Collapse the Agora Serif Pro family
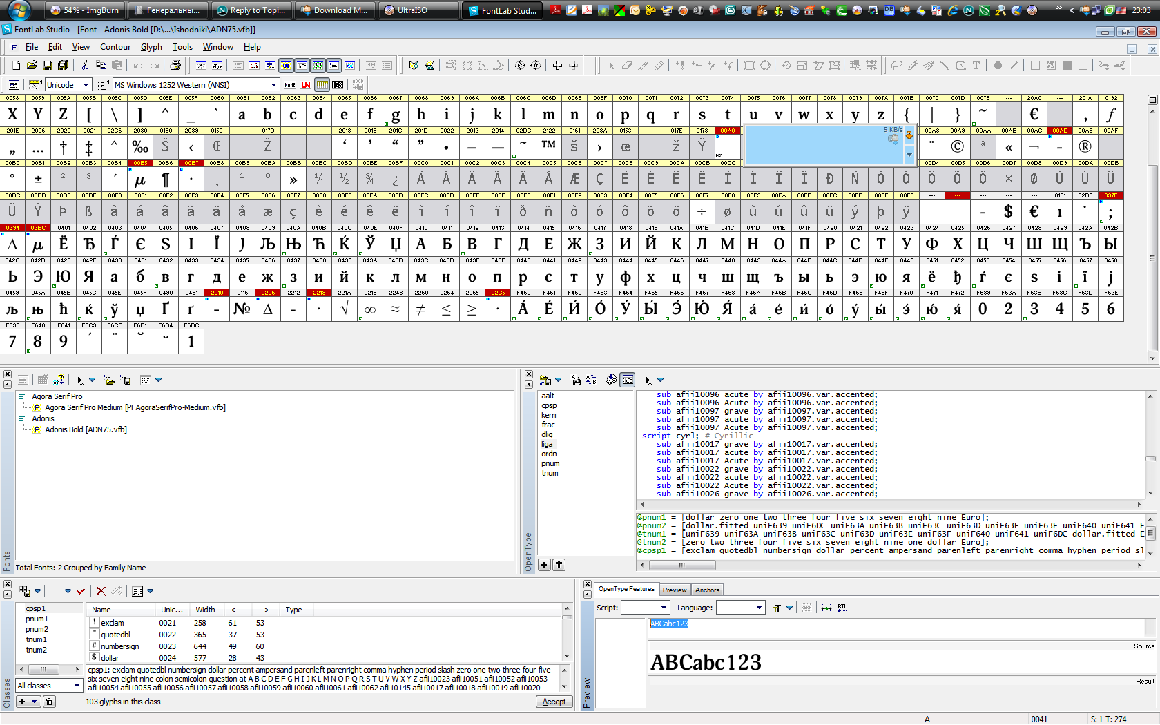 click(x=21, y=396)
